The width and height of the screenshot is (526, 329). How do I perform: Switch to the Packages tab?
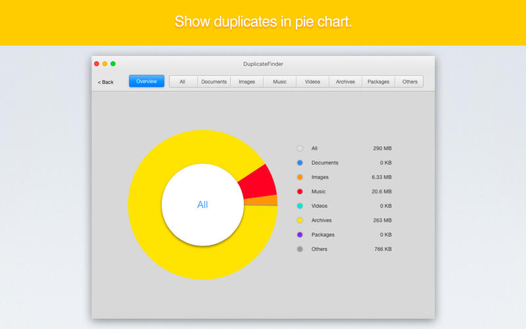tap(379, 82)
